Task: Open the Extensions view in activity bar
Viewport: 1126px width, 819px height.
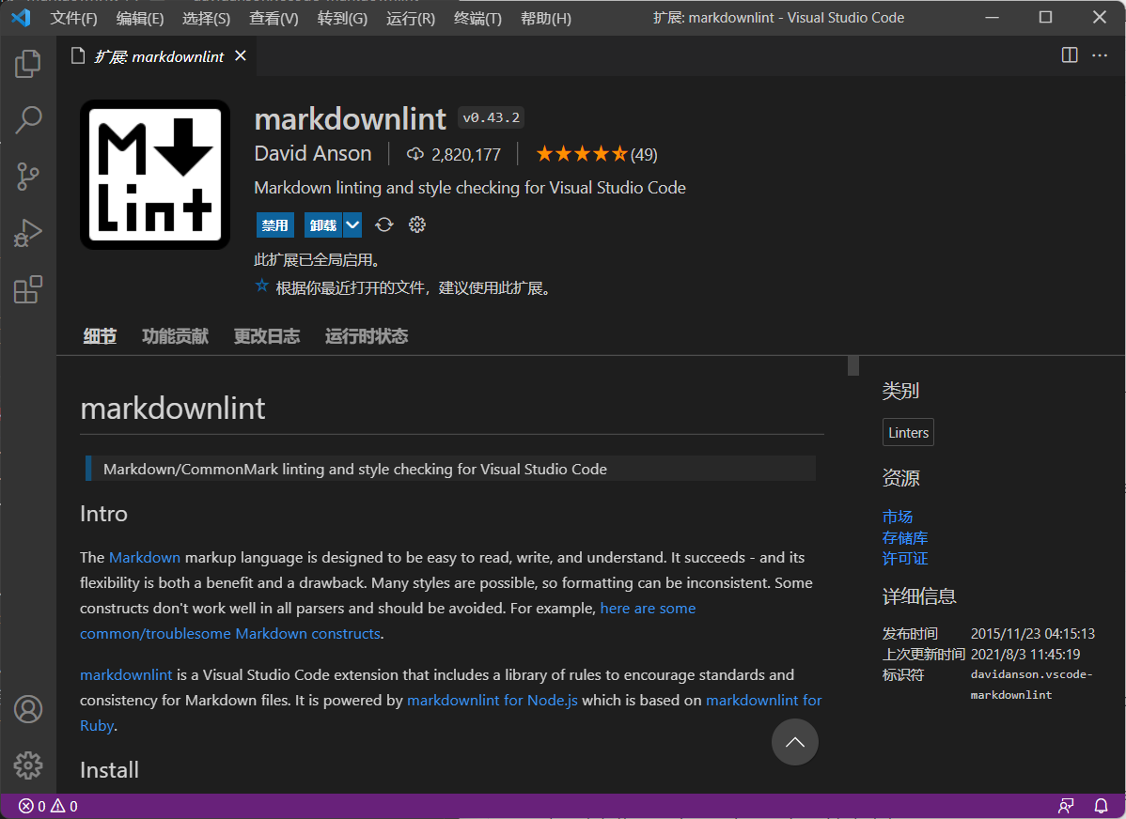Action: pyautogui.click(x=28, y=290)
